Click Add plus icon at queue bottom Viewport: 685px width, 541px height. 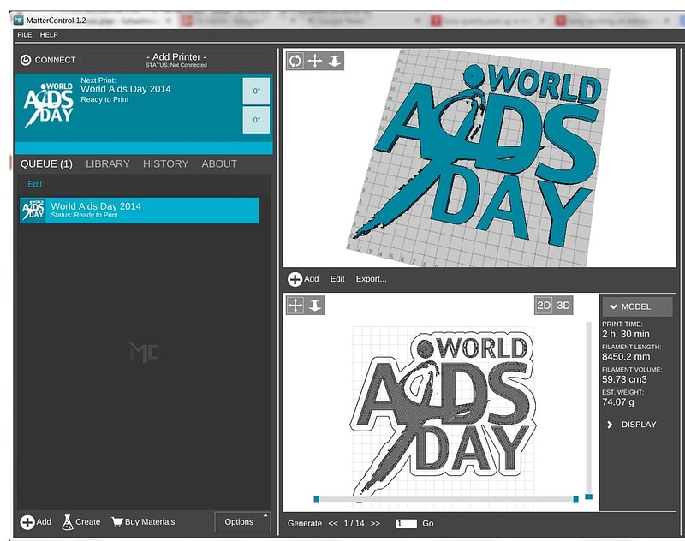pyautogui.click(x=27, y=522)
